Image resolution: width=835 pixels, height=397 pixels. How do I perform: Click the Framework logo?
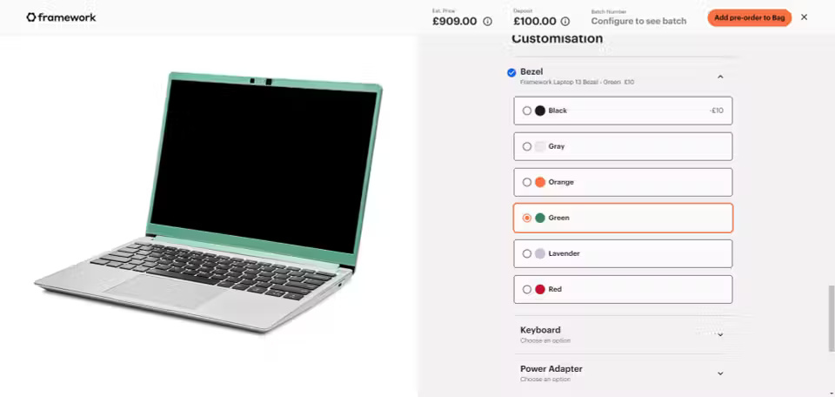tap(61, 17)
